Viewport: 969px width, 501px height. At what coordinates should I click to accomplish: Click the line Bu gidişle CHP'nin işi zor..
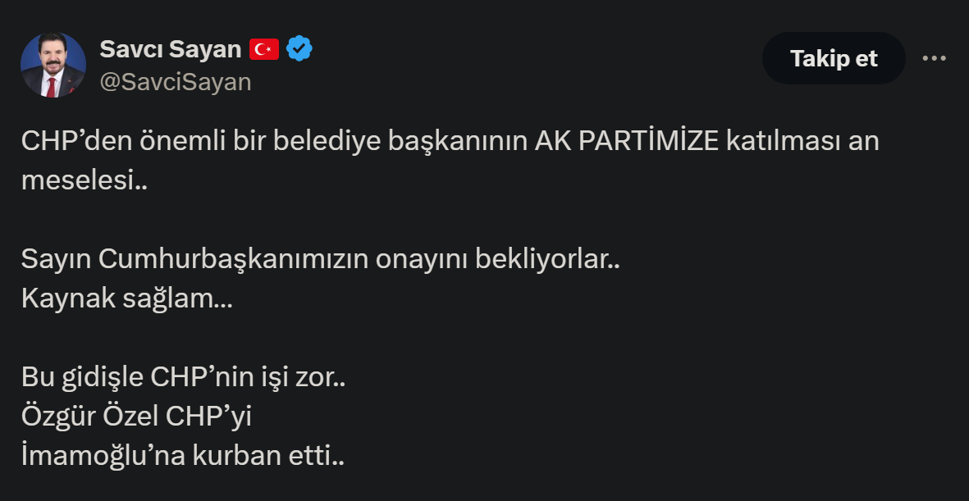[184, 378]
